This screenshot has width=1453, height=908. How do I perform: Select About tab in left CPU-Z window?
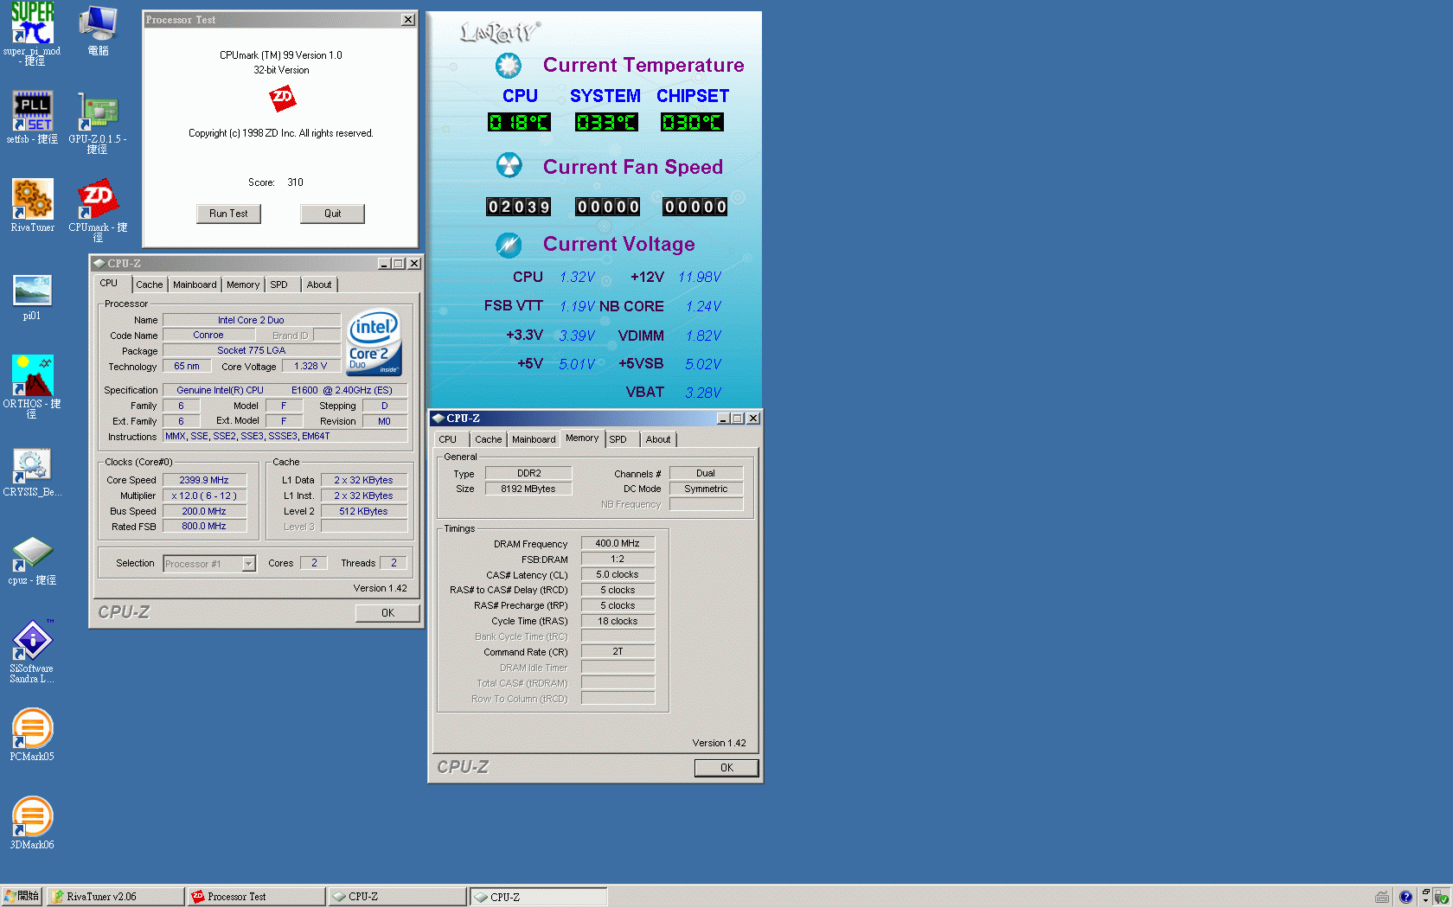pyautogui.click(x=319, y=285)
